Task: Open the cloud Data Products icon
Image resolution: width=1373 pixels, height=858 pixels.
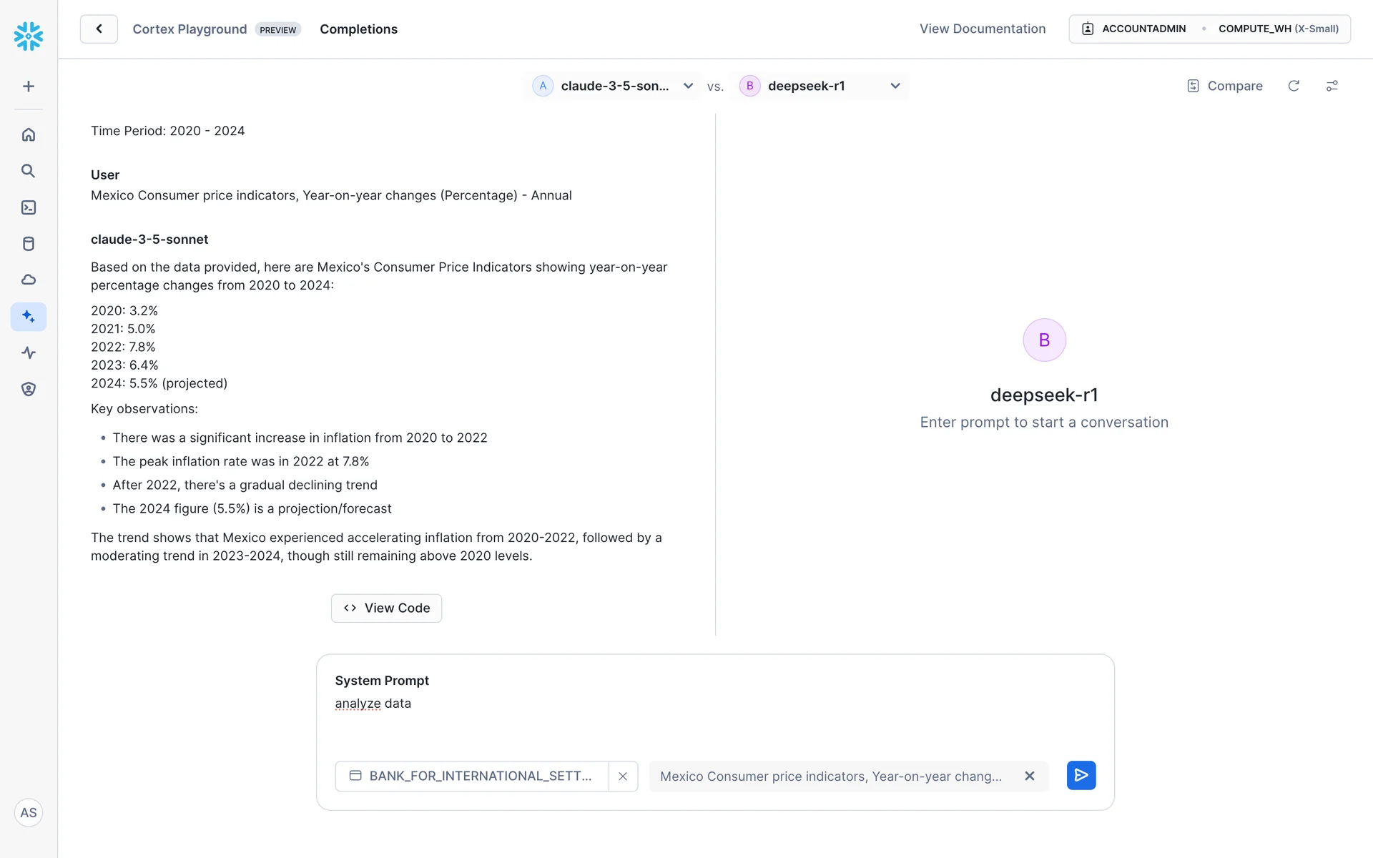Action: tap(29, 280)
